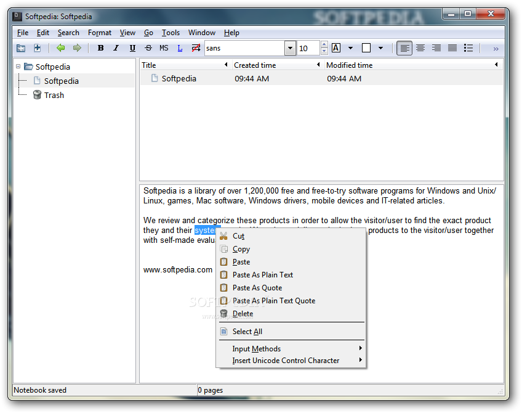Choose Paste As Plain Text

(x=291, y=275)
